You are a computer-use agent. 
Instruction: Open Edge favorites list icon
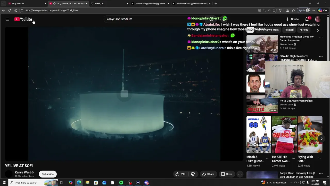(293, 10)
